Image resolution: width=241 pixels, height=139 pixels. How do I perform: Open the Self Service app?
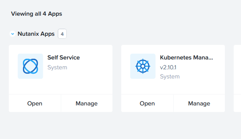pos(35,103)
